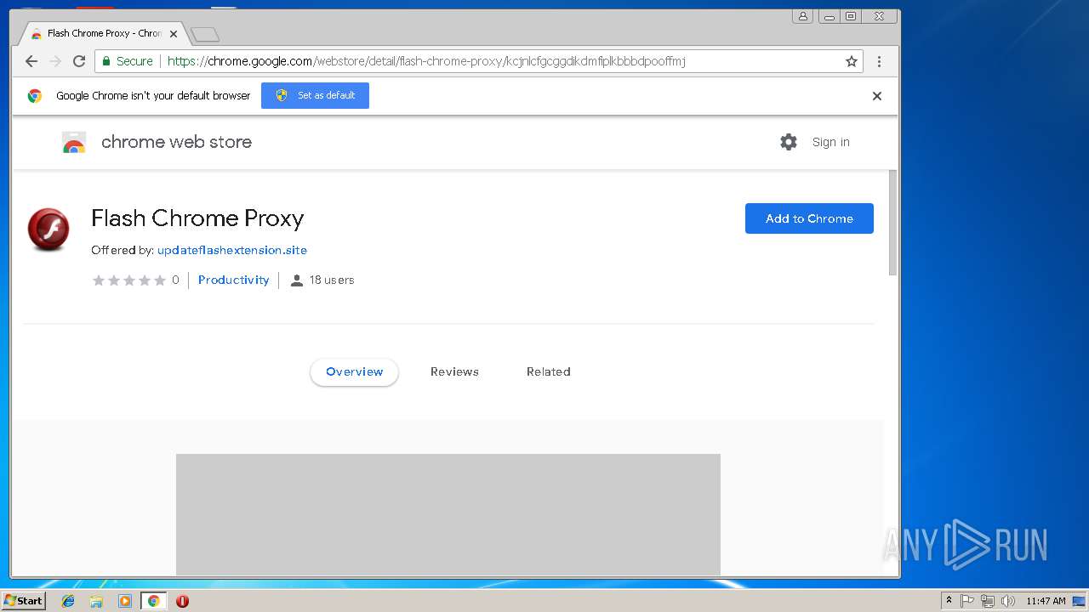Image resolution: width=1089 pixels, height=612 pixels.
Task: Reload the page with the refresh icon
Action: [79, 61]
